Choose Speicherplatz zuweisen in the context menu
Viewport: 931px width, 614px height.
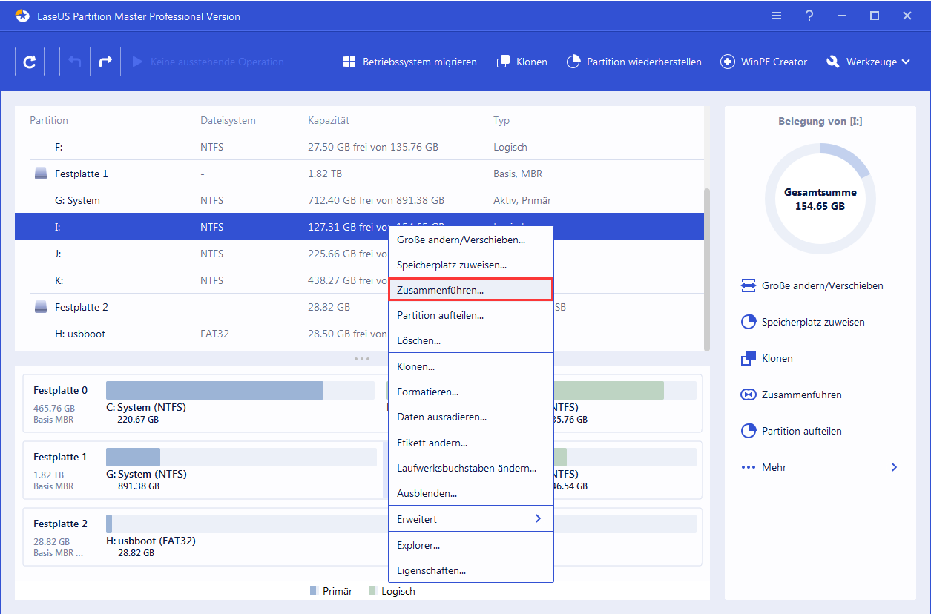471,265
